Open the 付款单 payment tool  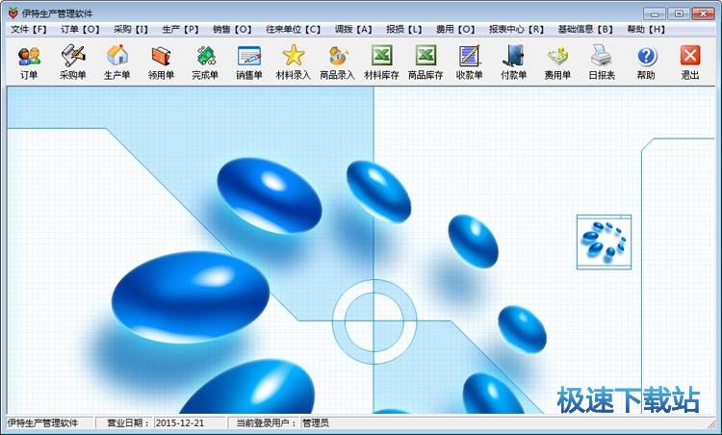click(x=513, y=63)
